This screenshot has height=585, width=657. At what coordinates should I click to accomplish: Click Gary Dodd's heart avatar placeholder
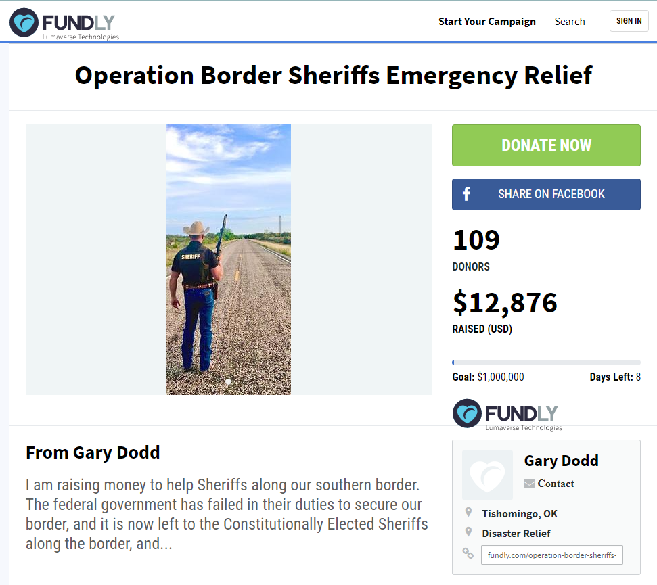point(487,475)
